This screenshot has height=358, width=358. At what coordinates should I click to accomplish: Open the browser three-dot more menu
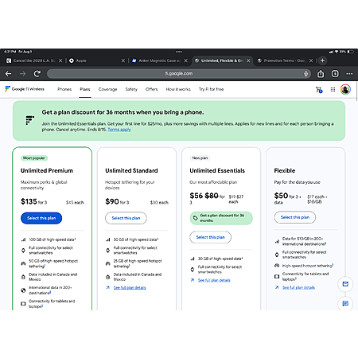(349, 74)
